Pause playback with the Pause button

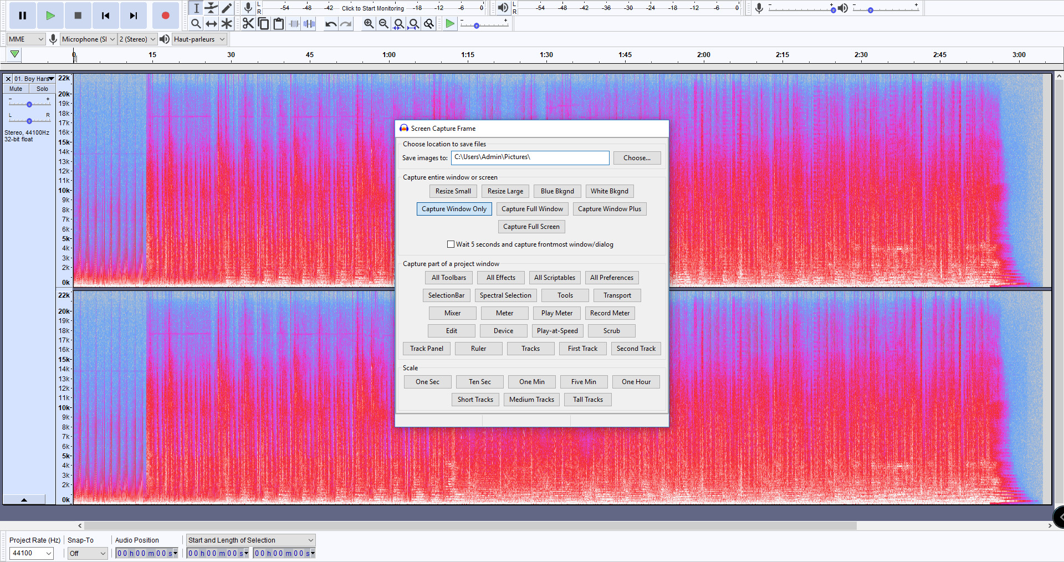23,16
